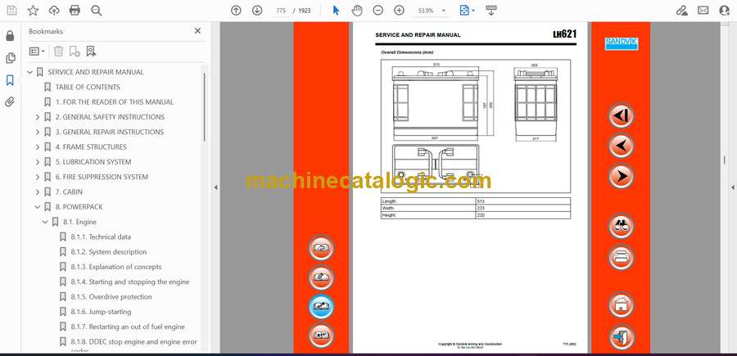This screenshot has height=356, width=737.
Task: Click the share link icon
Action: (x=682, y=11)
